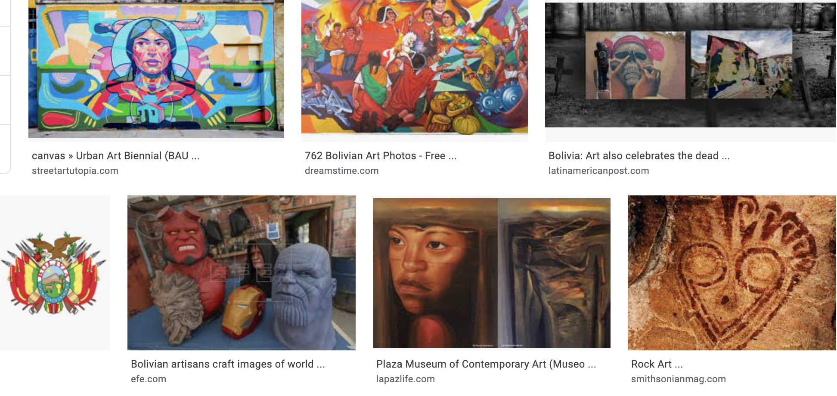
Task: Open the Bolivian Art Photos mural image
Action: pyautogui.click(x=415, y=67)
